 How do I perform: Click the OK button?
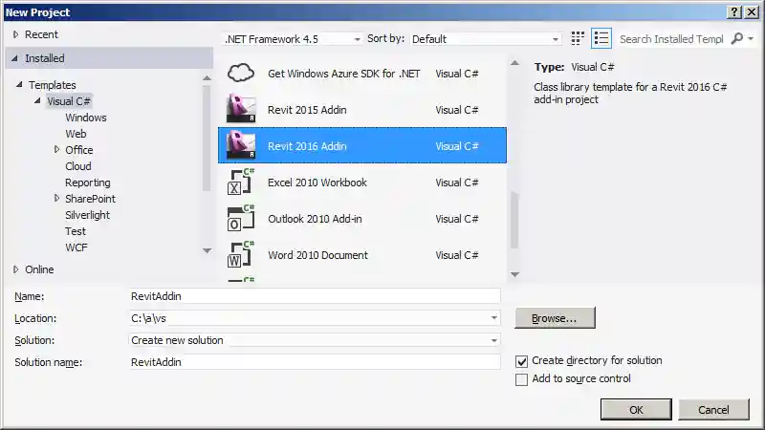(636, 410)
